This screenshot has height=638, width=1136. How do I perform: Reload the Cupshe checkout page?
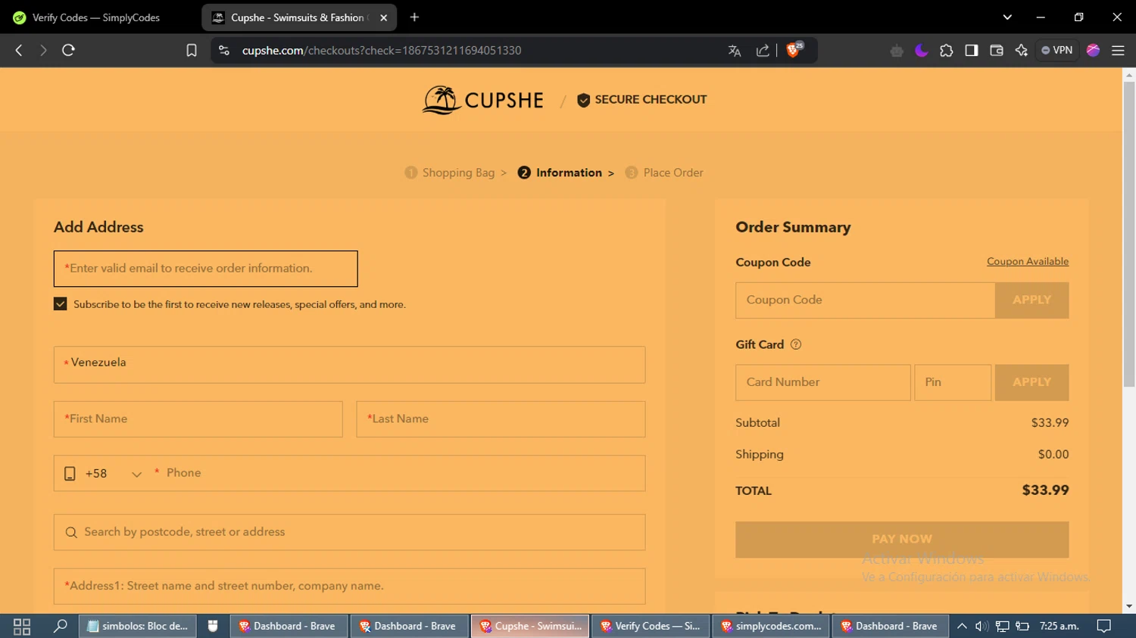pos(68,50)
